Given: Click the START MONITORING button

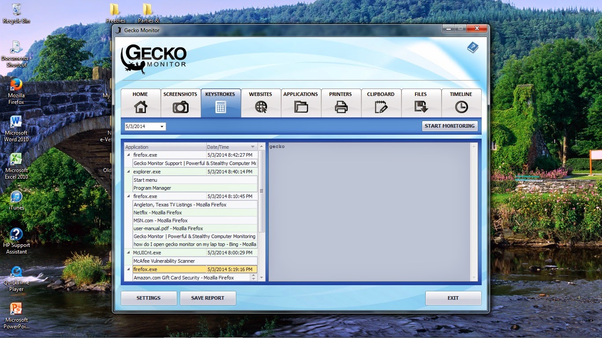Looking at the screenshot, I should 450,126.
